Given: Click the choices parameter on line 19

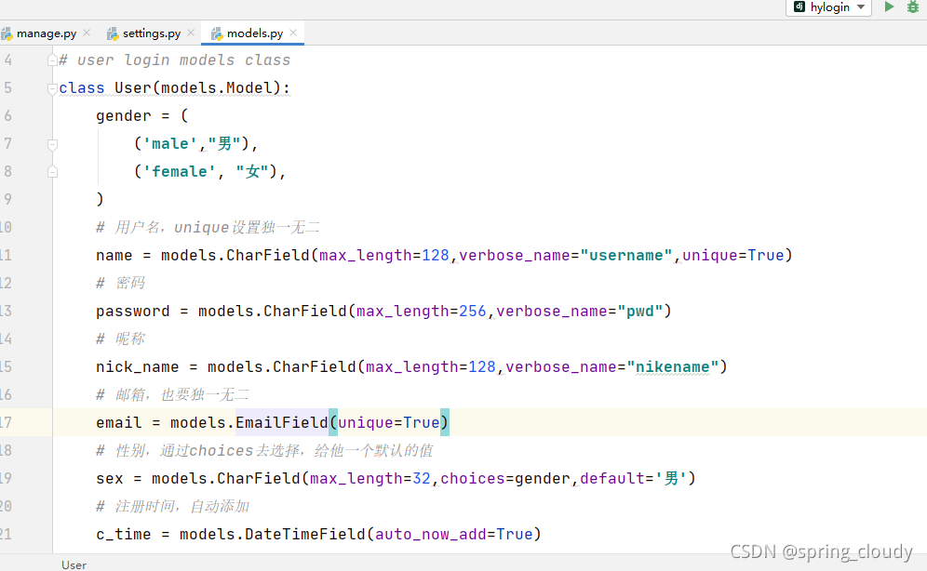Looking at the screenshot, I should pyautogui.click(x=473, y=478).
